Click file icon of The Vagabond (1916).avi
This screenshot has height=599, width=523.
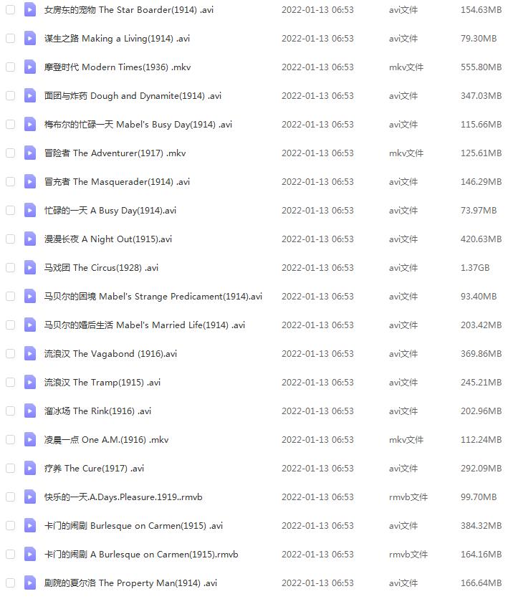(30, 354)
